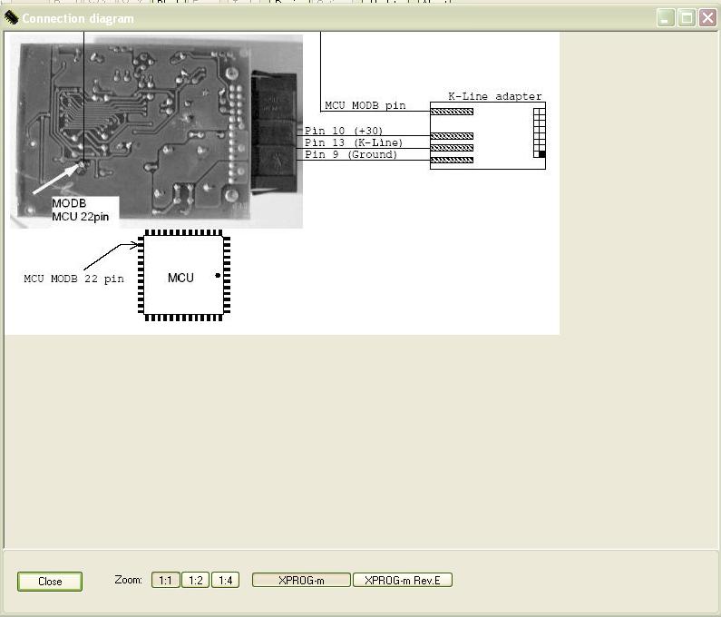Click the K-Line adapter diagram box
721x617 pixels.
tap(487, 136)
